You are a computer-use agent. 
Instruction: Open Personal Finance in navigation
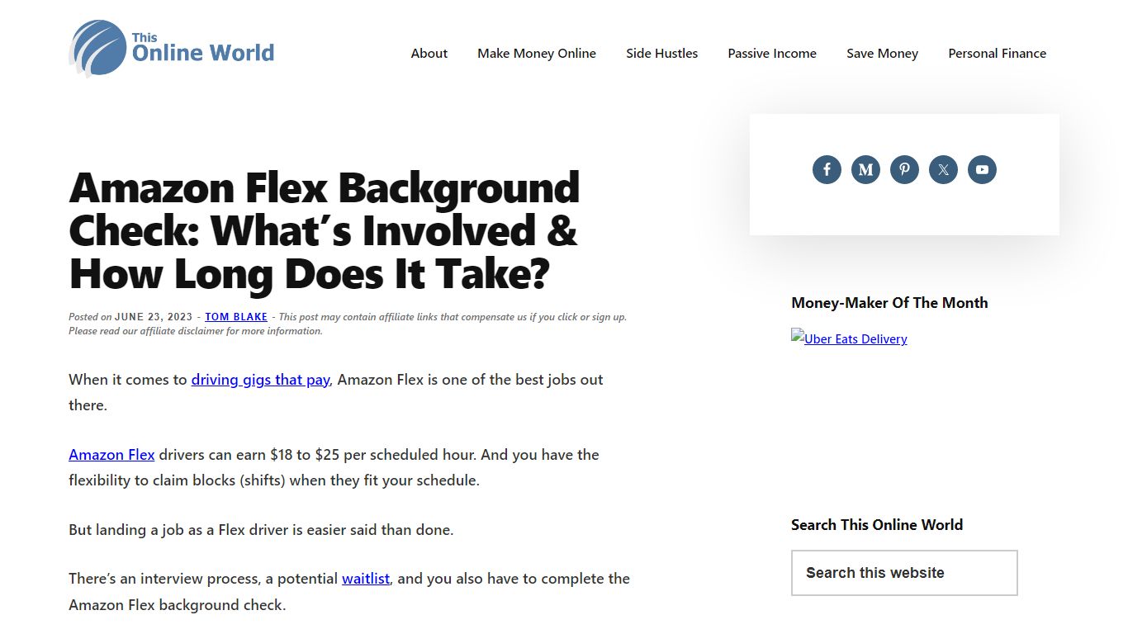coord(997,53)
